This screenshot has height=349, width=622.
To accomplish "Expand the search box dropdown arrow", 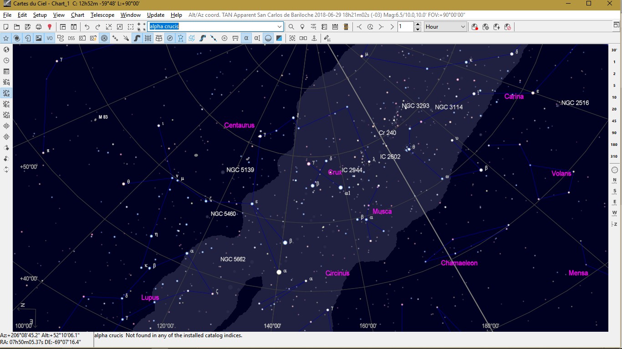I will tap(280, 27).
